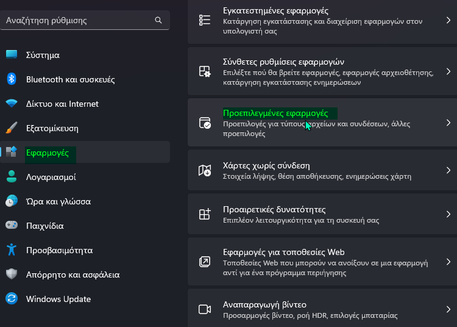Viewport: 457px width, 327px height.
Task: Open Αναπαραγωγή βίντεο title
Action: pyautogui.click(x=264, y=305)
